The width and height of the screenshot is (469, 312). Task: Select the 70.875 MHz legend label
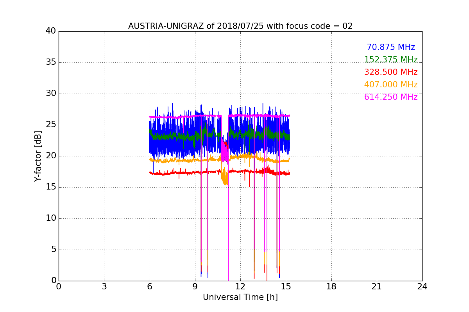(x=391, y=47)
